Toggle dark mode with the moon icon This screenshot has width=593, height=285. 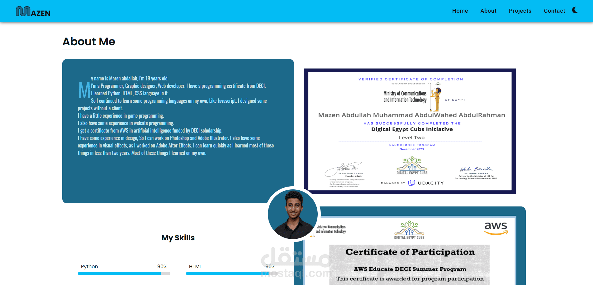[575, 10]
